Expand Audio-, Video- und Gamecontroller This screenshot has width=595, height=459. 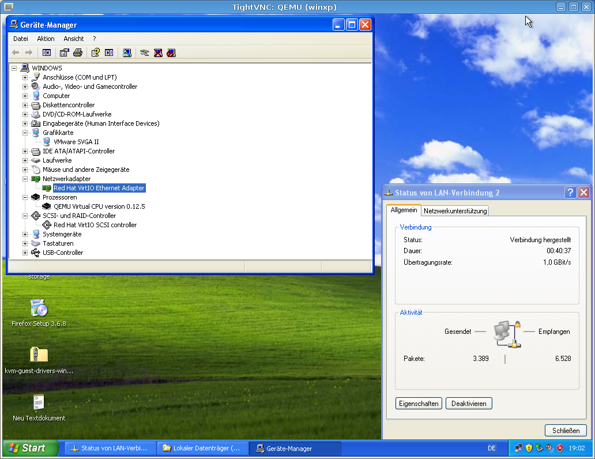[25, 86]
